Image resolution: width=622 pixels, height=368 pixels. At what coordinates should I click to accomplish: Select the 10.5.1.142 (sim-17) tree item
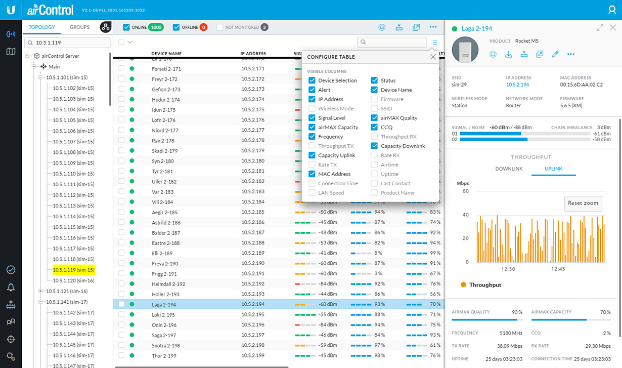pos(73,313)
